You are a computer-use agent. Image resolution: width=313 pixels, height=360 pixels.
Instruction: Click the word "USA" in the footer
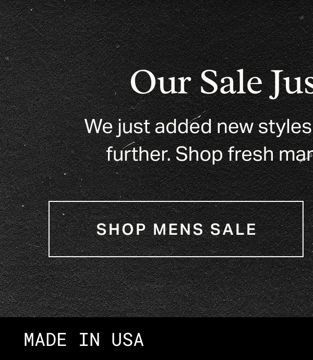128,340
